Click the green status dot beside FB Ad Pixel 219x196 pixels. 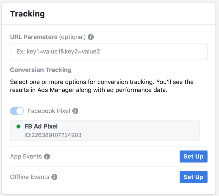tap(18, 126)
